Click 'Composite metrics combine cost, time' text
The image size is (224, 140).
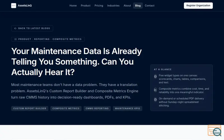184,90
